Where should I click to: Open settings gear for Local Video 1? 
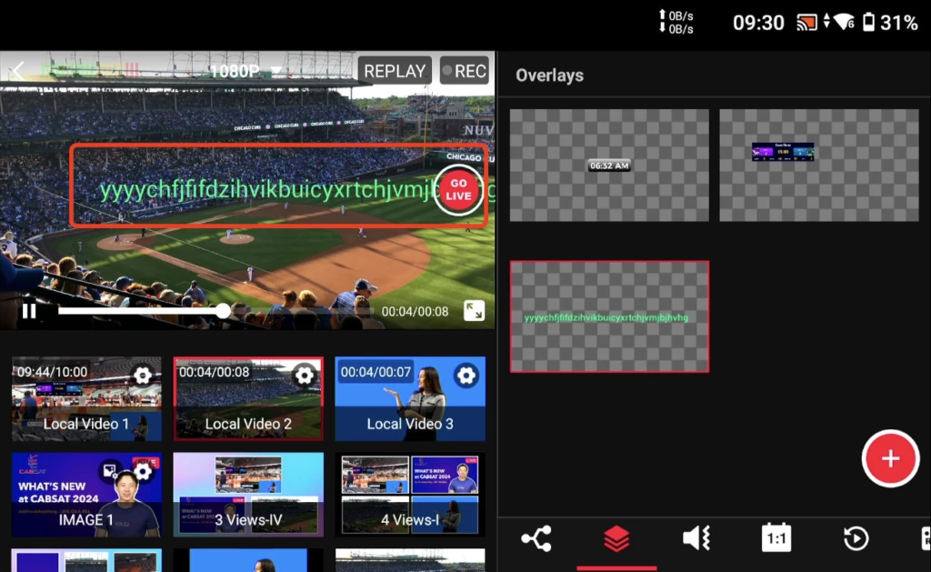pos(143,375)
